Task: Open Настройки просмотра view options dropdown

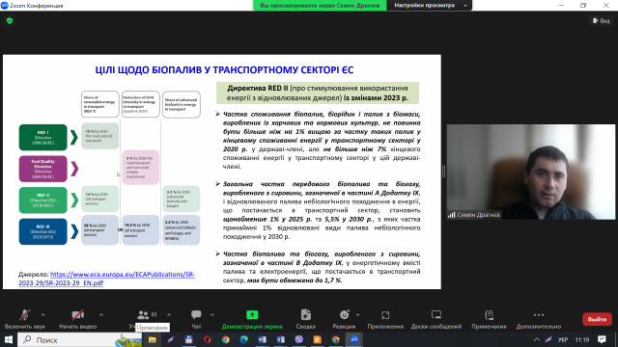Action: click(x=429, y=6)
